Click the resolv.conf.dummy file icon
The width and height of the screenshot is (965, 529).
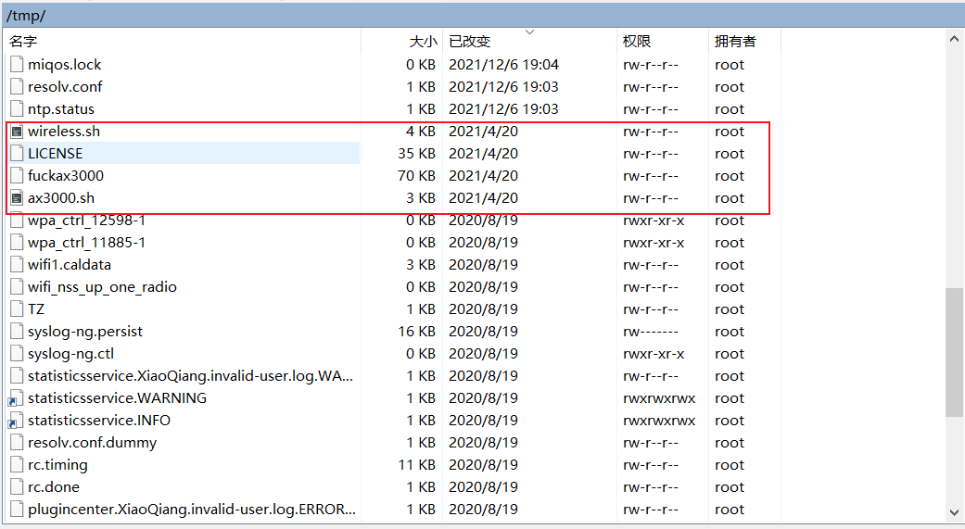pyautogui.click(x=18, y=442)
